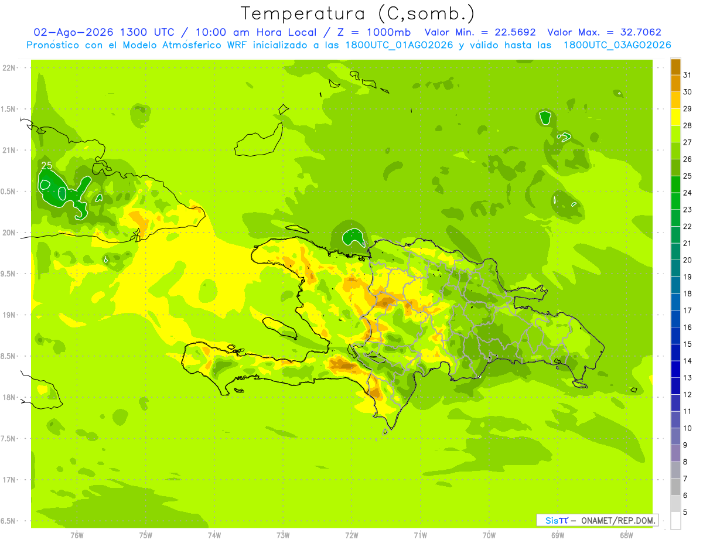This screenshot has width=703, height=543.
Task: Pick the legend swatch between 20 and 19
Action: click(x=675, y=268)
